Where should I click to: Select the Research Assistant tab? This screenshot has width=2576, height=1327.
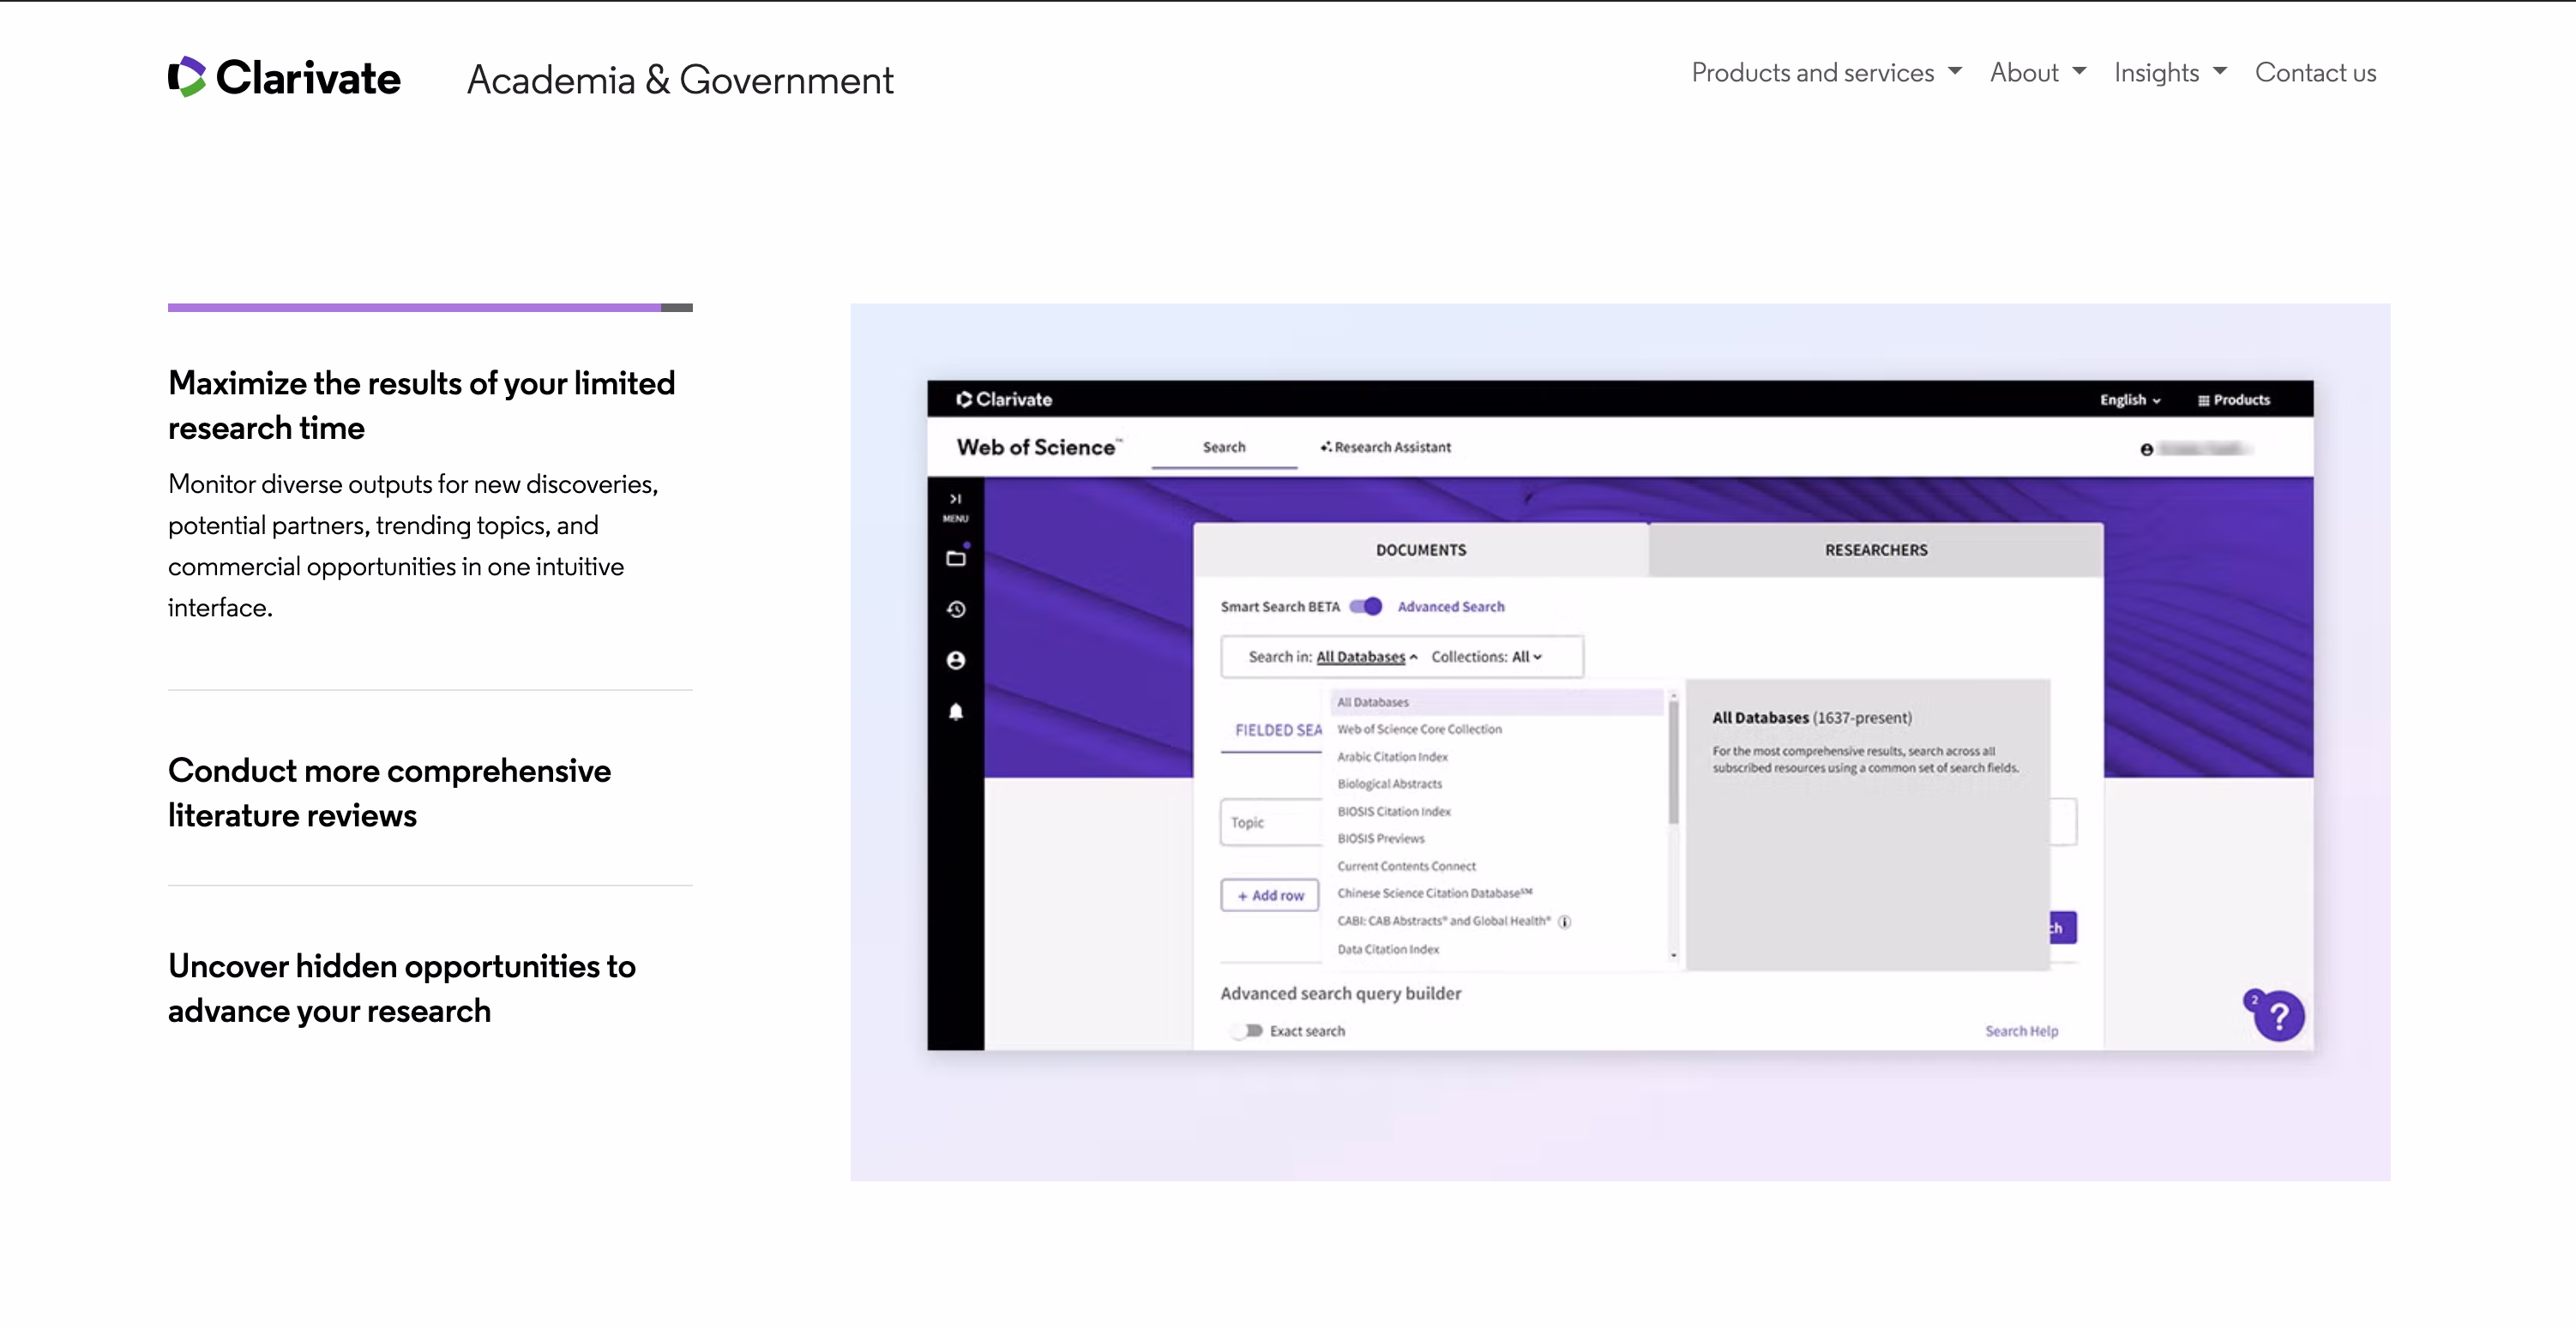point(1385,447)
